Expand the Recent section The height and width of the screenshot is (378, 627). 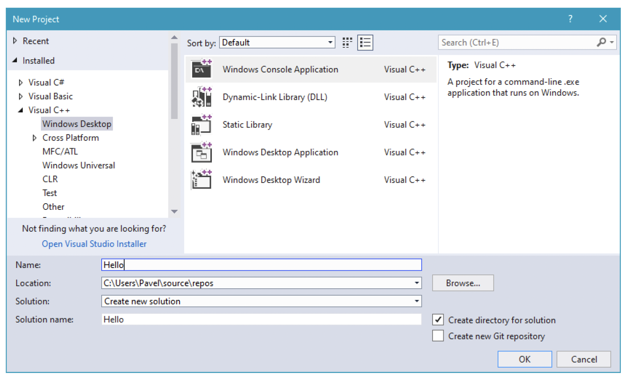coord(15,41)
